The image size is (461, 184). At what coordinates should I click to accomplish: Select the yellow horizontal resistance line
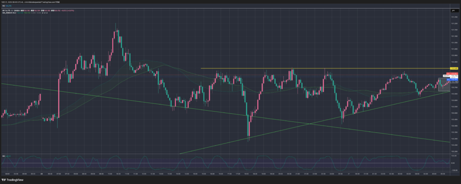pyautogui.click(x=270, y=68)
